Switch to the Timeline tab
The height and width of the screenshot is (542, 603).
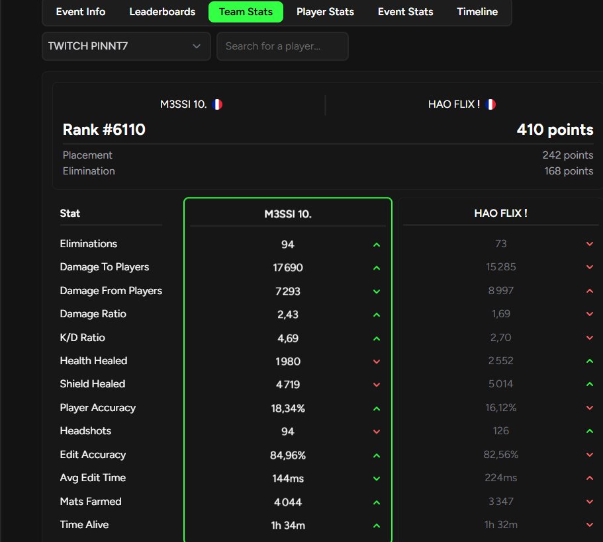click(477, 12)
